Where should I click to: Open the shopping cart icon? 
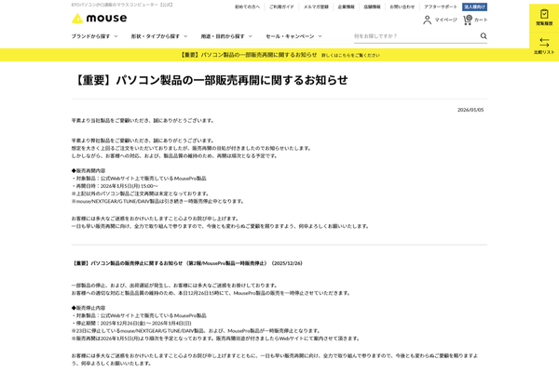(x=468, y=20)
